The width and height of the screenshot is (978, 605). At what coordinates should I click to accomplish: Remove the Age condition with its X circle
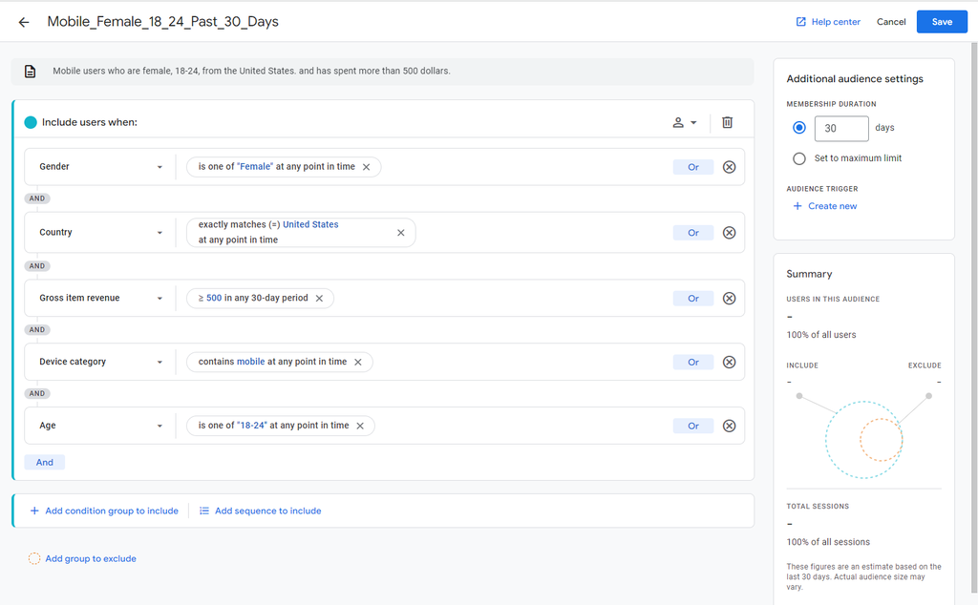coord(729,425)
